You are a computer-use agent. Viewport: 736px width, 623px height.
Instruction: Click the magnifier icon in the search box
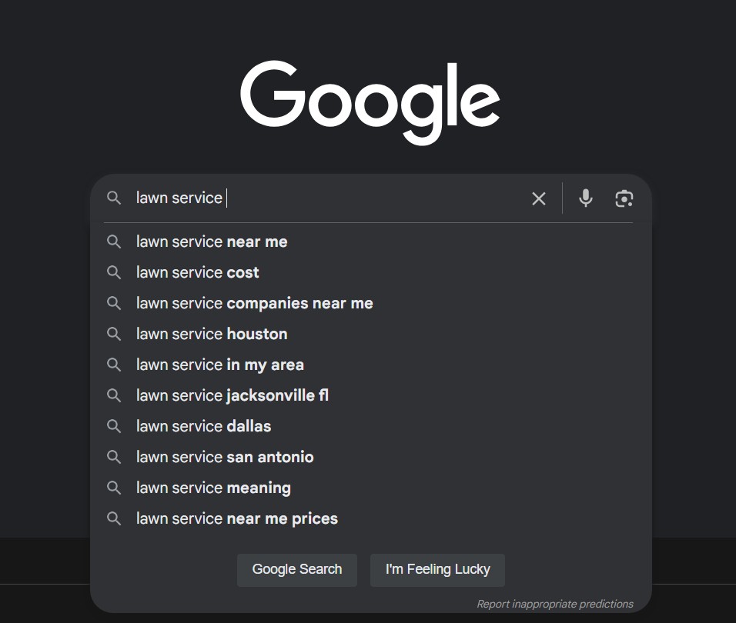(114, 198)
